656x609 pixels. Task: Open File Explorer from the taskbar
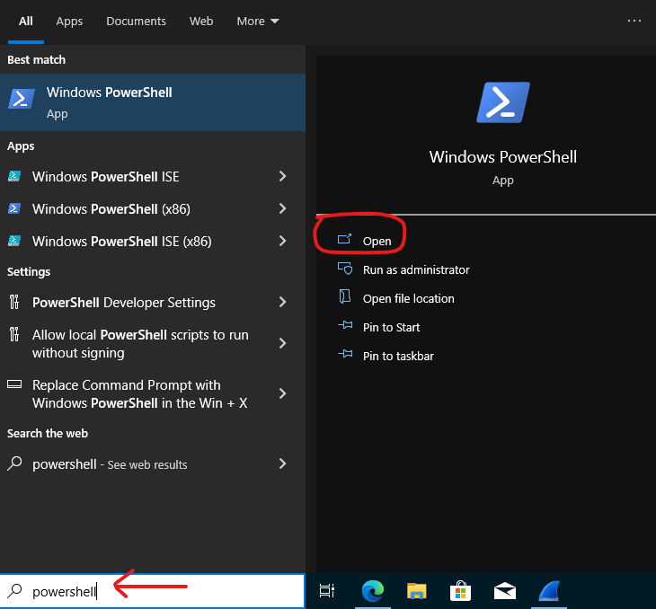[x=417, y=591]
